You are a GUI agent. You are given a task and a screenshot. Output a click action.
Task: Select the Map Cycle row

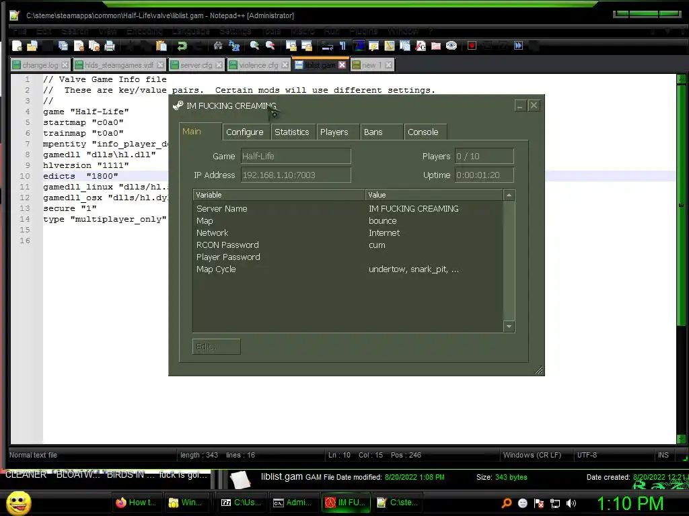click(348, 269)
